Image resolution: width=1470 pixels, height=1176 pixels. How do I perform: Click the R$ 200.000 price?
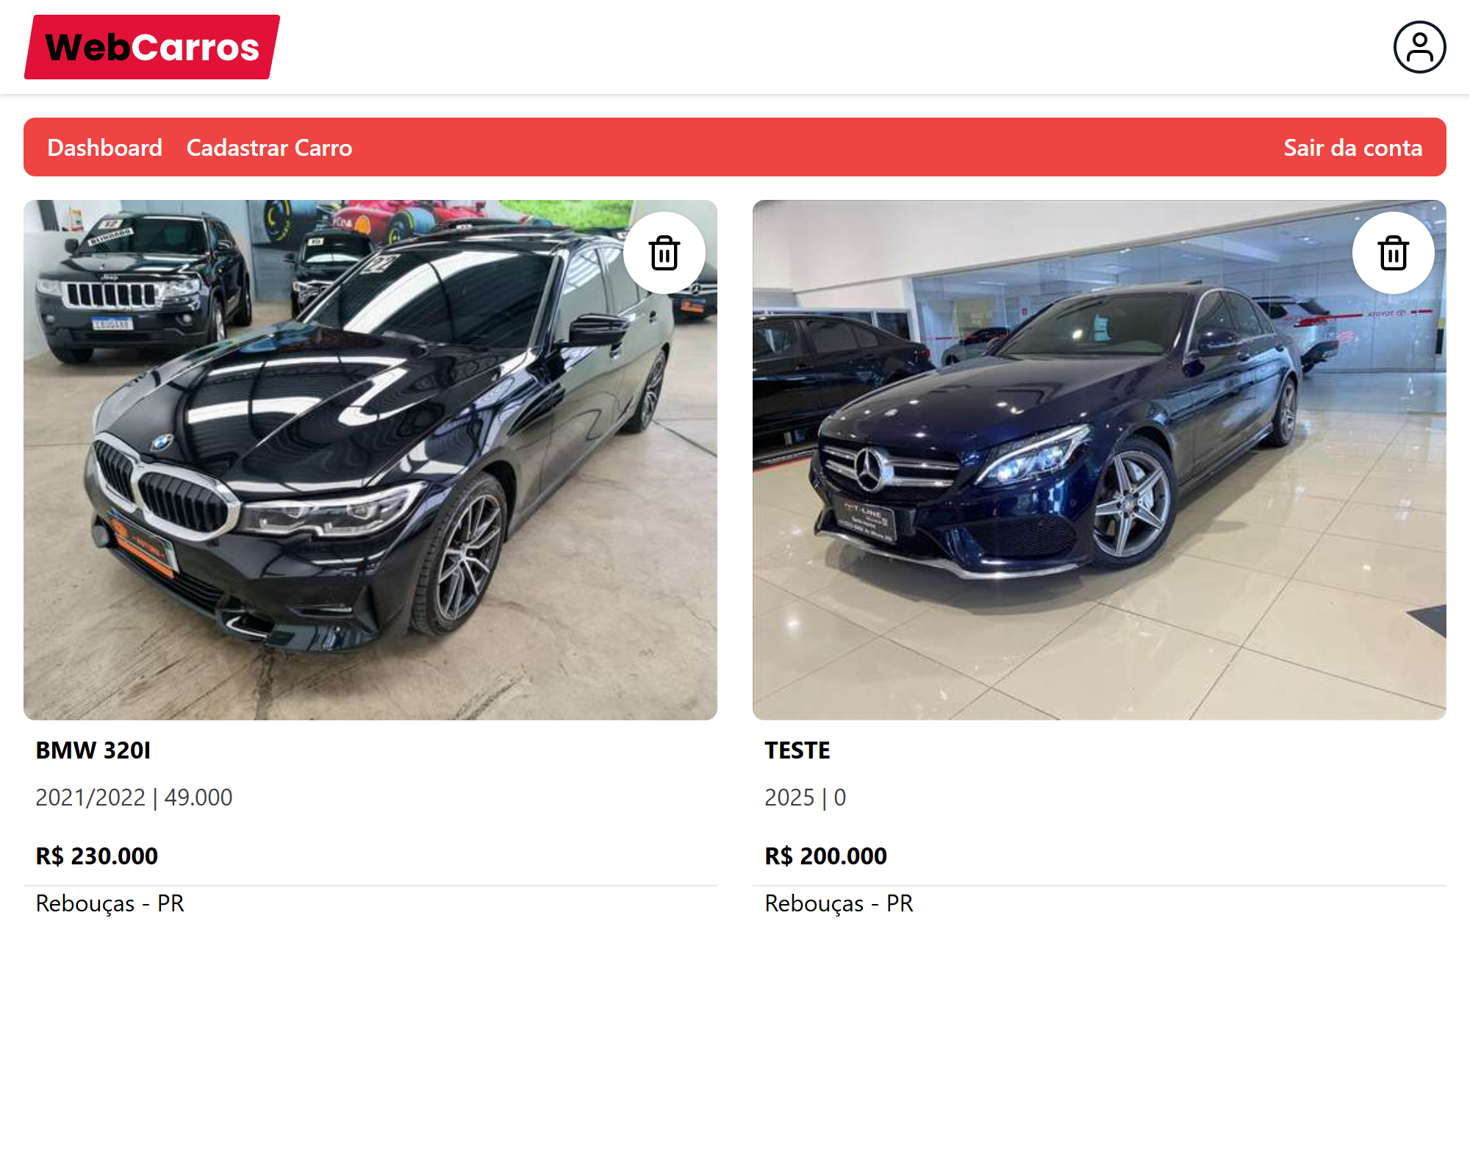(826, 856)
